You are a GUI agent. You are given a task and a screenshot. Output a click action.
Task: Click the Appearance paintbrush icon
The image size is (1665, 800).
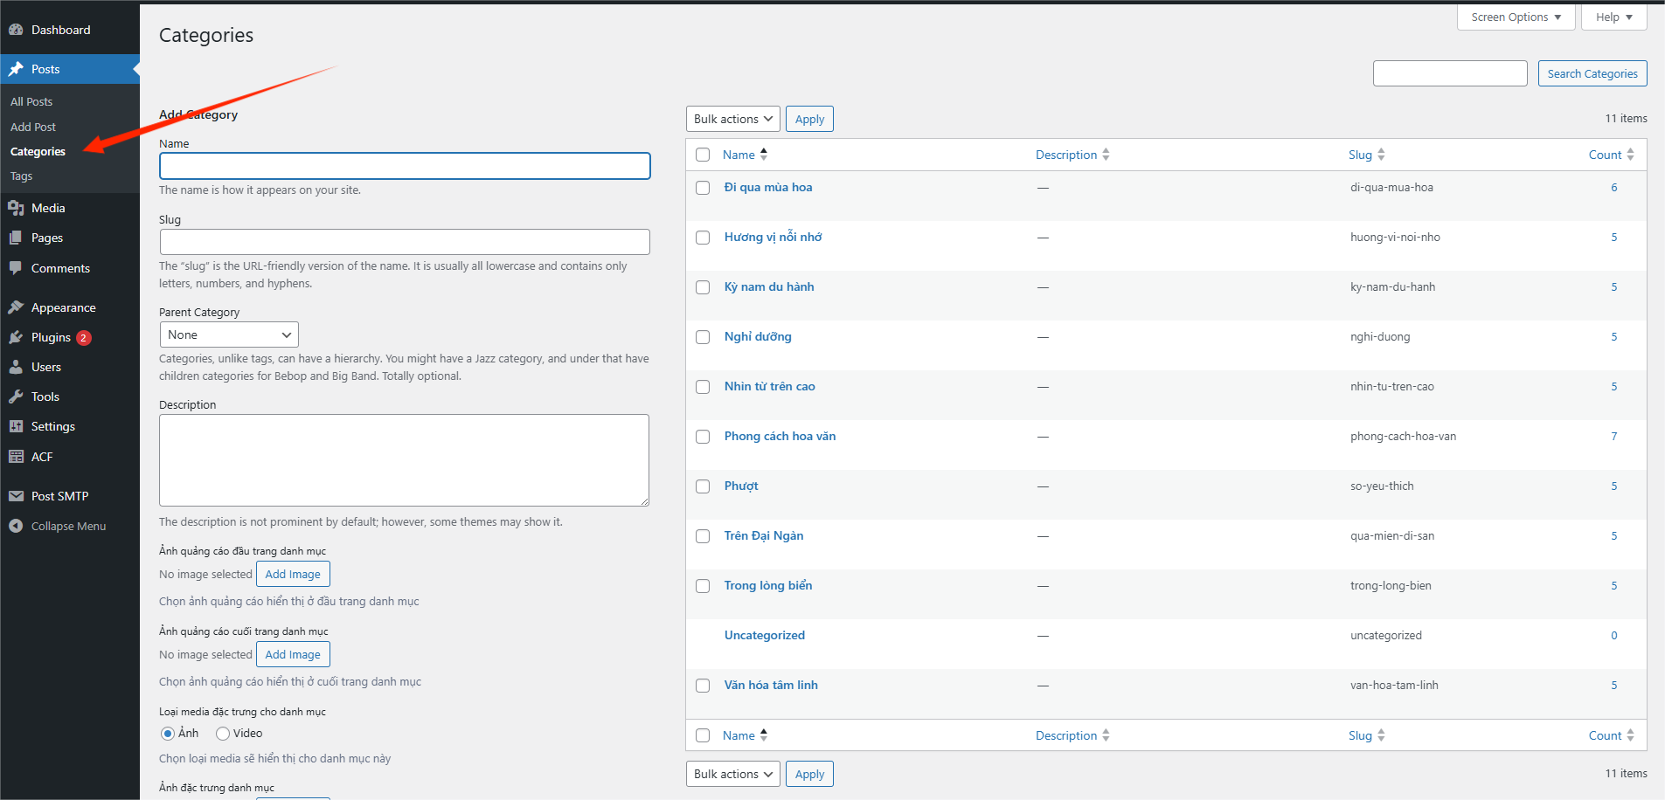point(16,307)
